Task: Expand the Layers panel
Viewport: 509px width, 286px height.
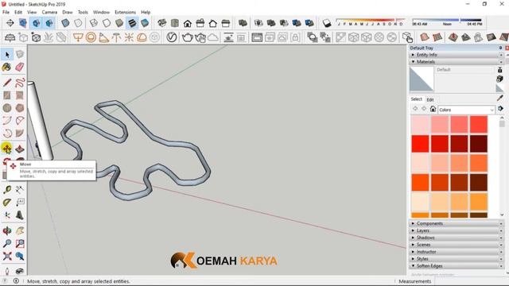Action: coord(456,230)
